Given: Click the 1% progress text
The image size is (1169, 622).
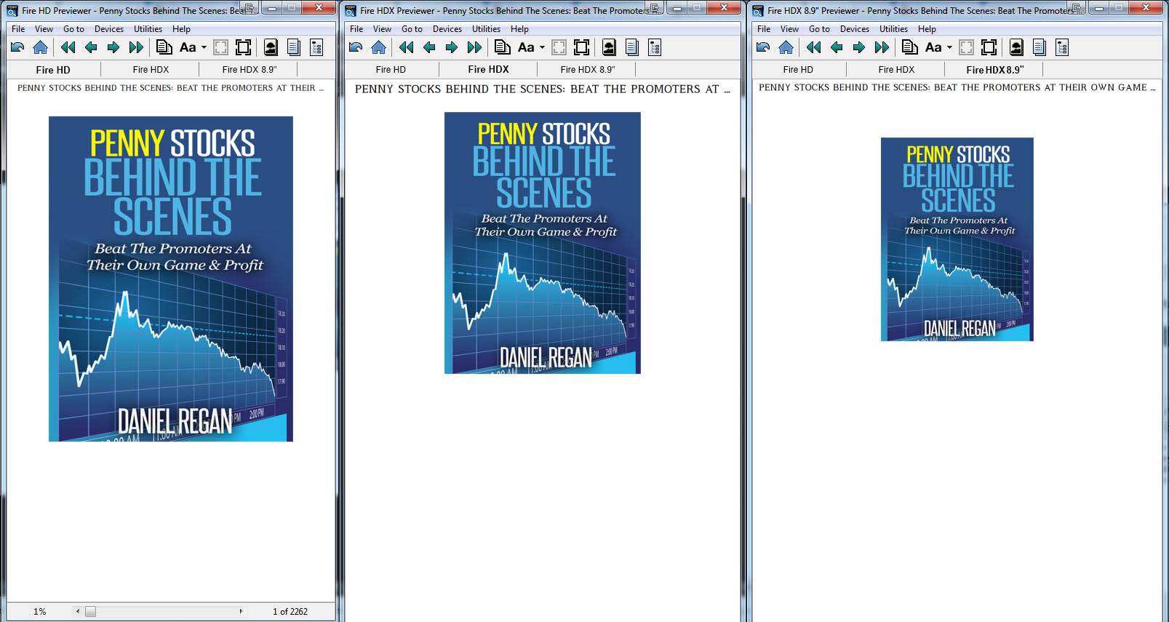Looking at the screenshot, I should 40,612.
